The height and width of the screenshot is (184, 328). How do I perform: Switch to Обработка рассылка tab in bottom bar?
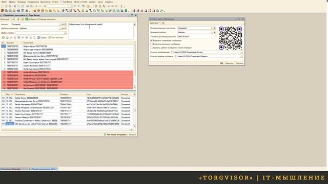(x=43, y=169)
